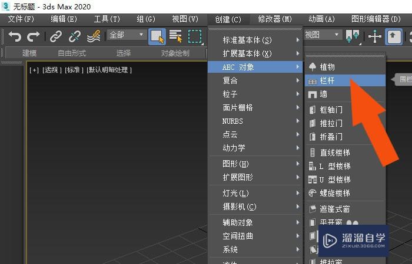
Task: Choose the Rectangular Selection Region tool
Action: point(195,36)
